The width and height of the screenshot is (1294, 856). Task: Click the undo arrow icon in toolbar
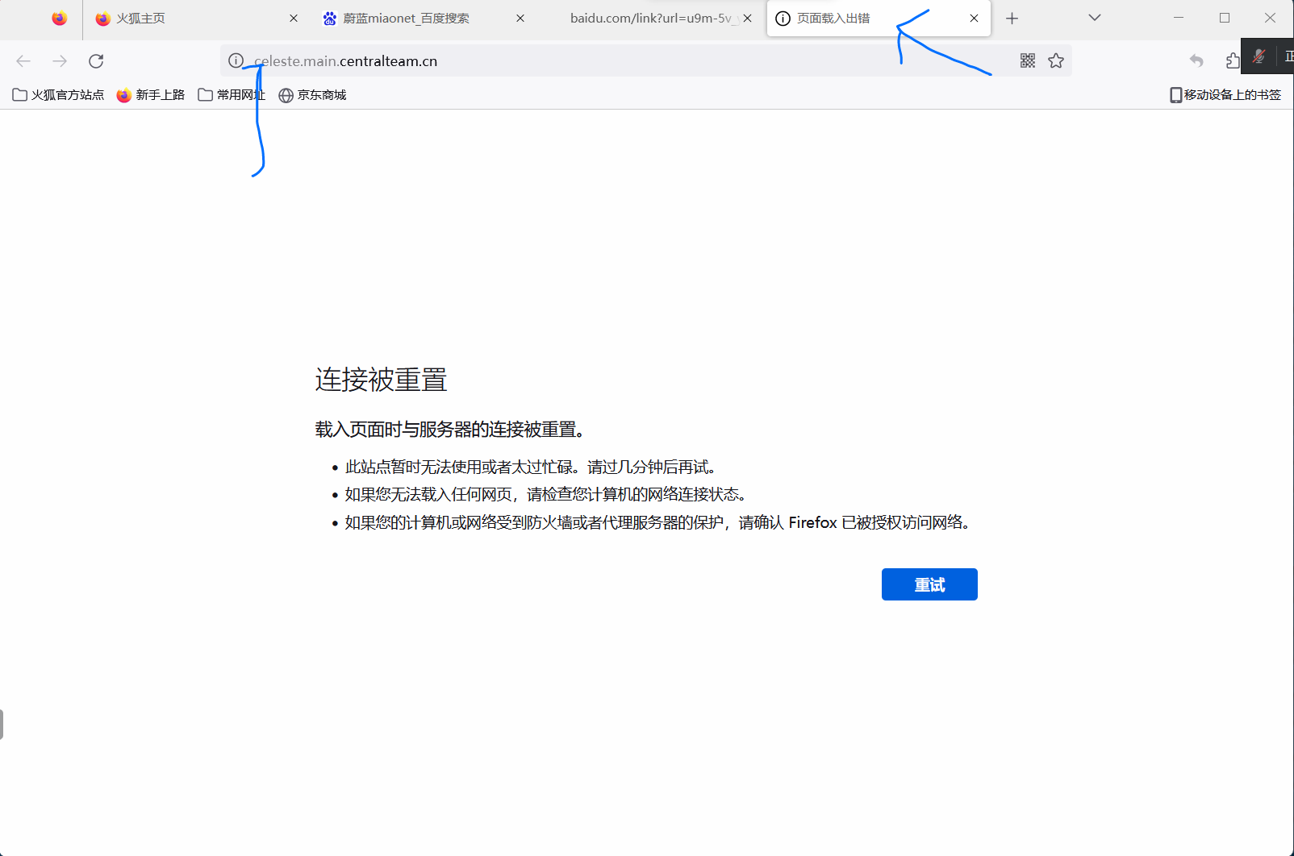[1196, 61]
